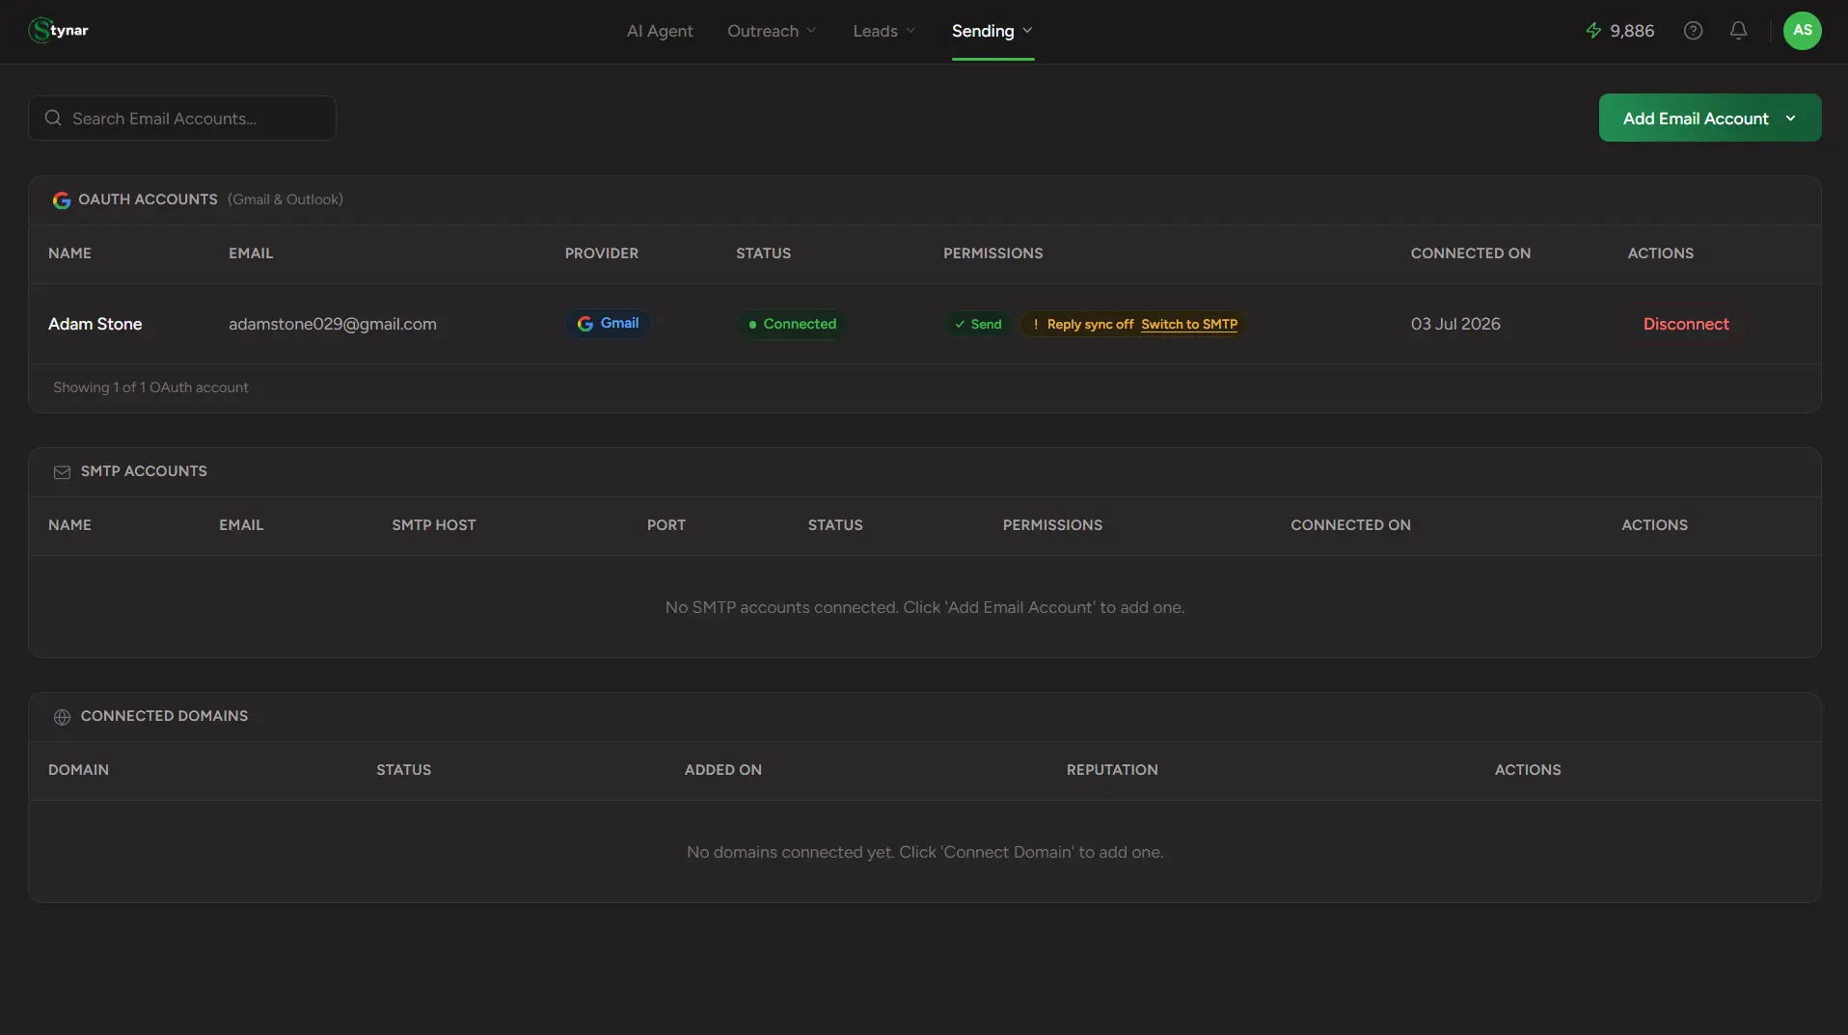
Task: Expand the Sending dropdown menu
Action: 992,31
